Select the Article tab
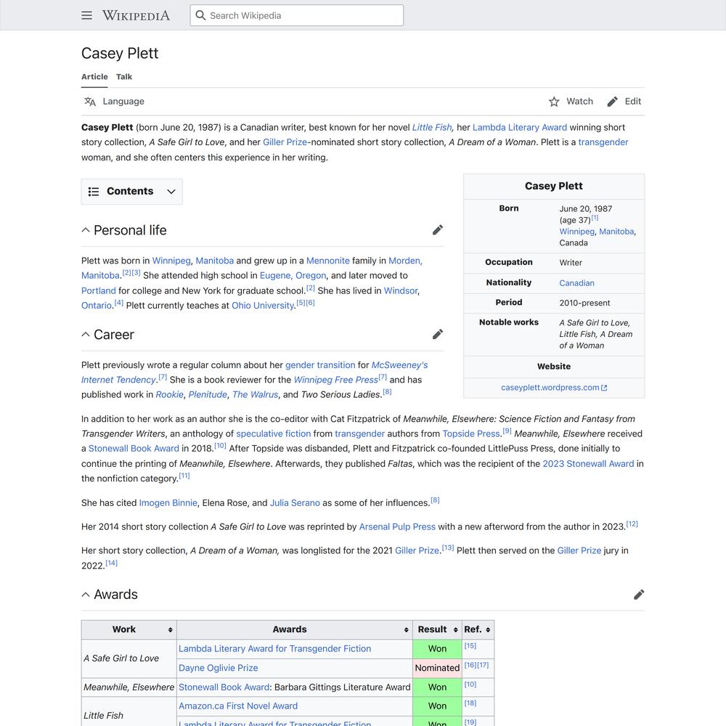The image size is (726, 726). point(94,77)
